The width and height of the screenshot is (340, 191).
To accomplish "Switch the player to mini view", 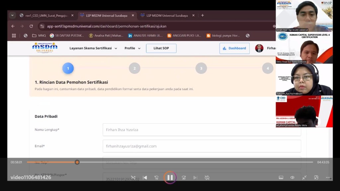I will click(316, 178).
